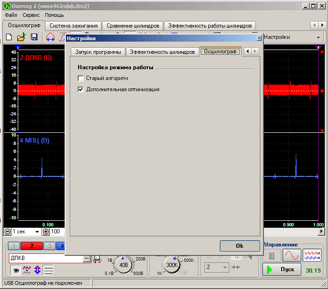Open the Помощь menu
The height and width of the screenshot is (289, 328).
point(54,15)
